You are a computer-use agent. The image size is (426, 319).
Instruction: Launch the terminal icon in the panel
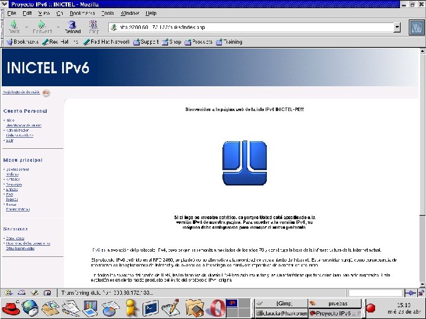pos(150,308)
